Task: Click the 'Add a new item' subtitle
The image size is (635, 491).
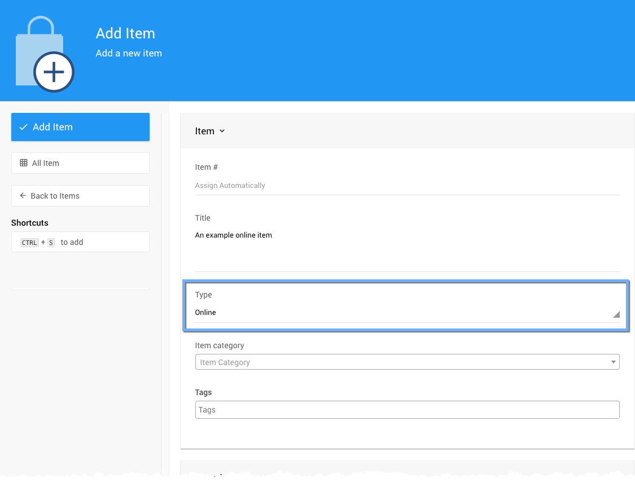Action: pos(129,53)
